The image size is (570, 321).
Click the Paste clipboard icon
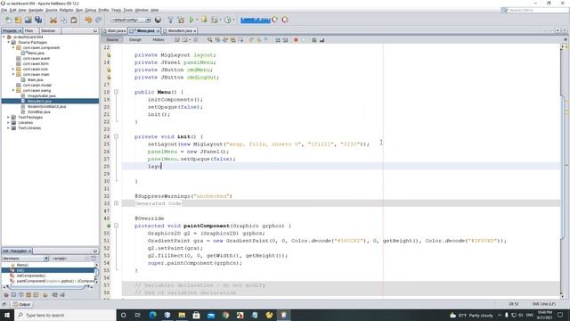[x=74, y=20]
